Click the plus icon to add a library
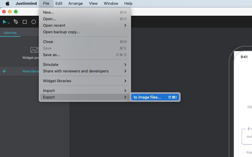Screen dimensions: 252x157 pos(4,71)
